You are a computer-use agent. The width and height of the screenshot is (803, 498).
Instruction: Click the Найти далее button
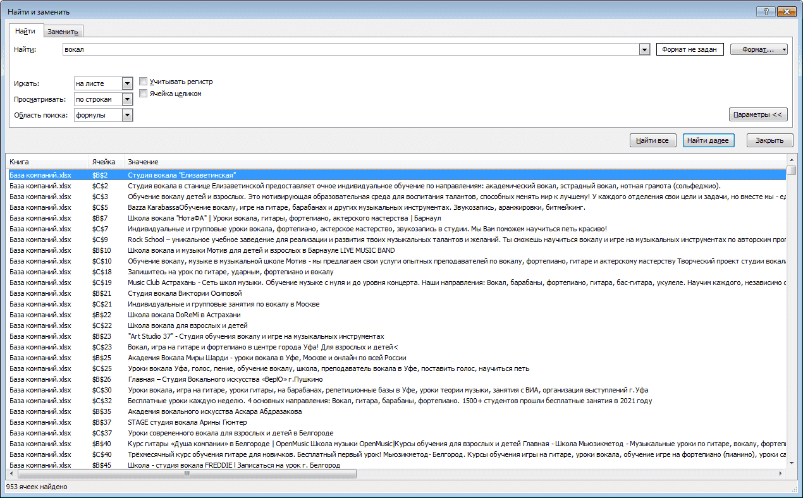[708, 140]
